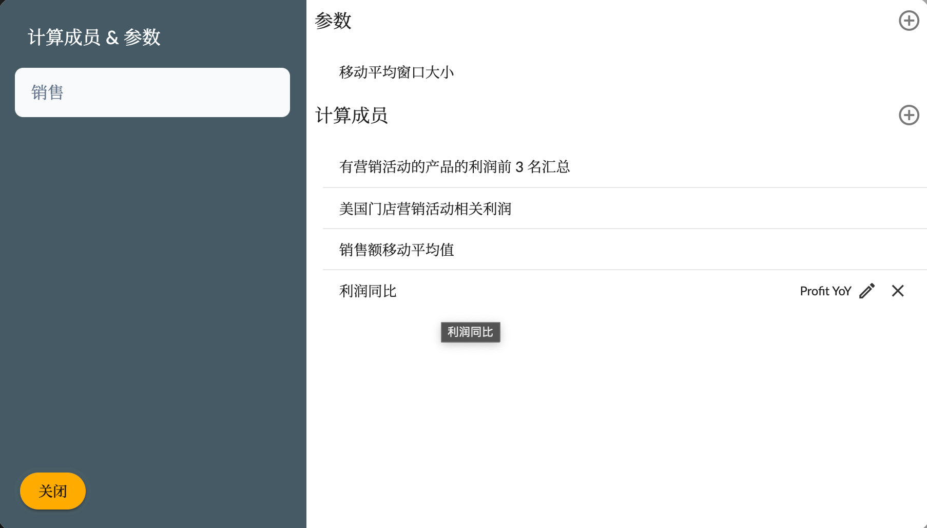927x528 pixels.
Task: Click the add calculated member plus icon
Action: point(909,115)
